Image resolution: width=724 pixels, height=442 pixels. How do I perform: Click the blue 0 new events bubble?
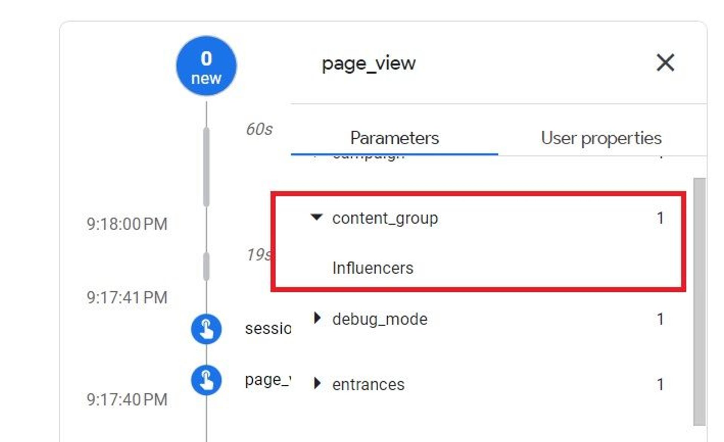[x=206, y=66]
